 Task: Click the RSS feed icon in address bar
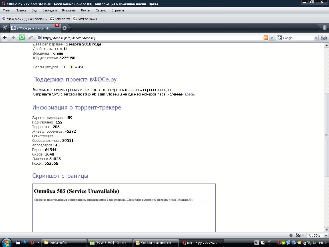point(266,38)
